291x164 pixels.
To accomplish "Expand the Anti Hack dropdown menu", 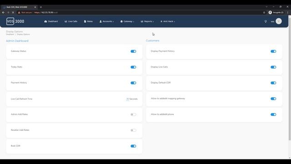I will tap(168, 21).
